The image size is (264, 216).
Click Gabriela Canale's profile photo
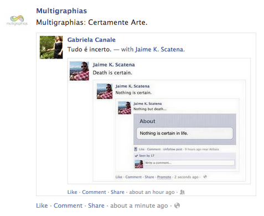[x=51, y=48]
